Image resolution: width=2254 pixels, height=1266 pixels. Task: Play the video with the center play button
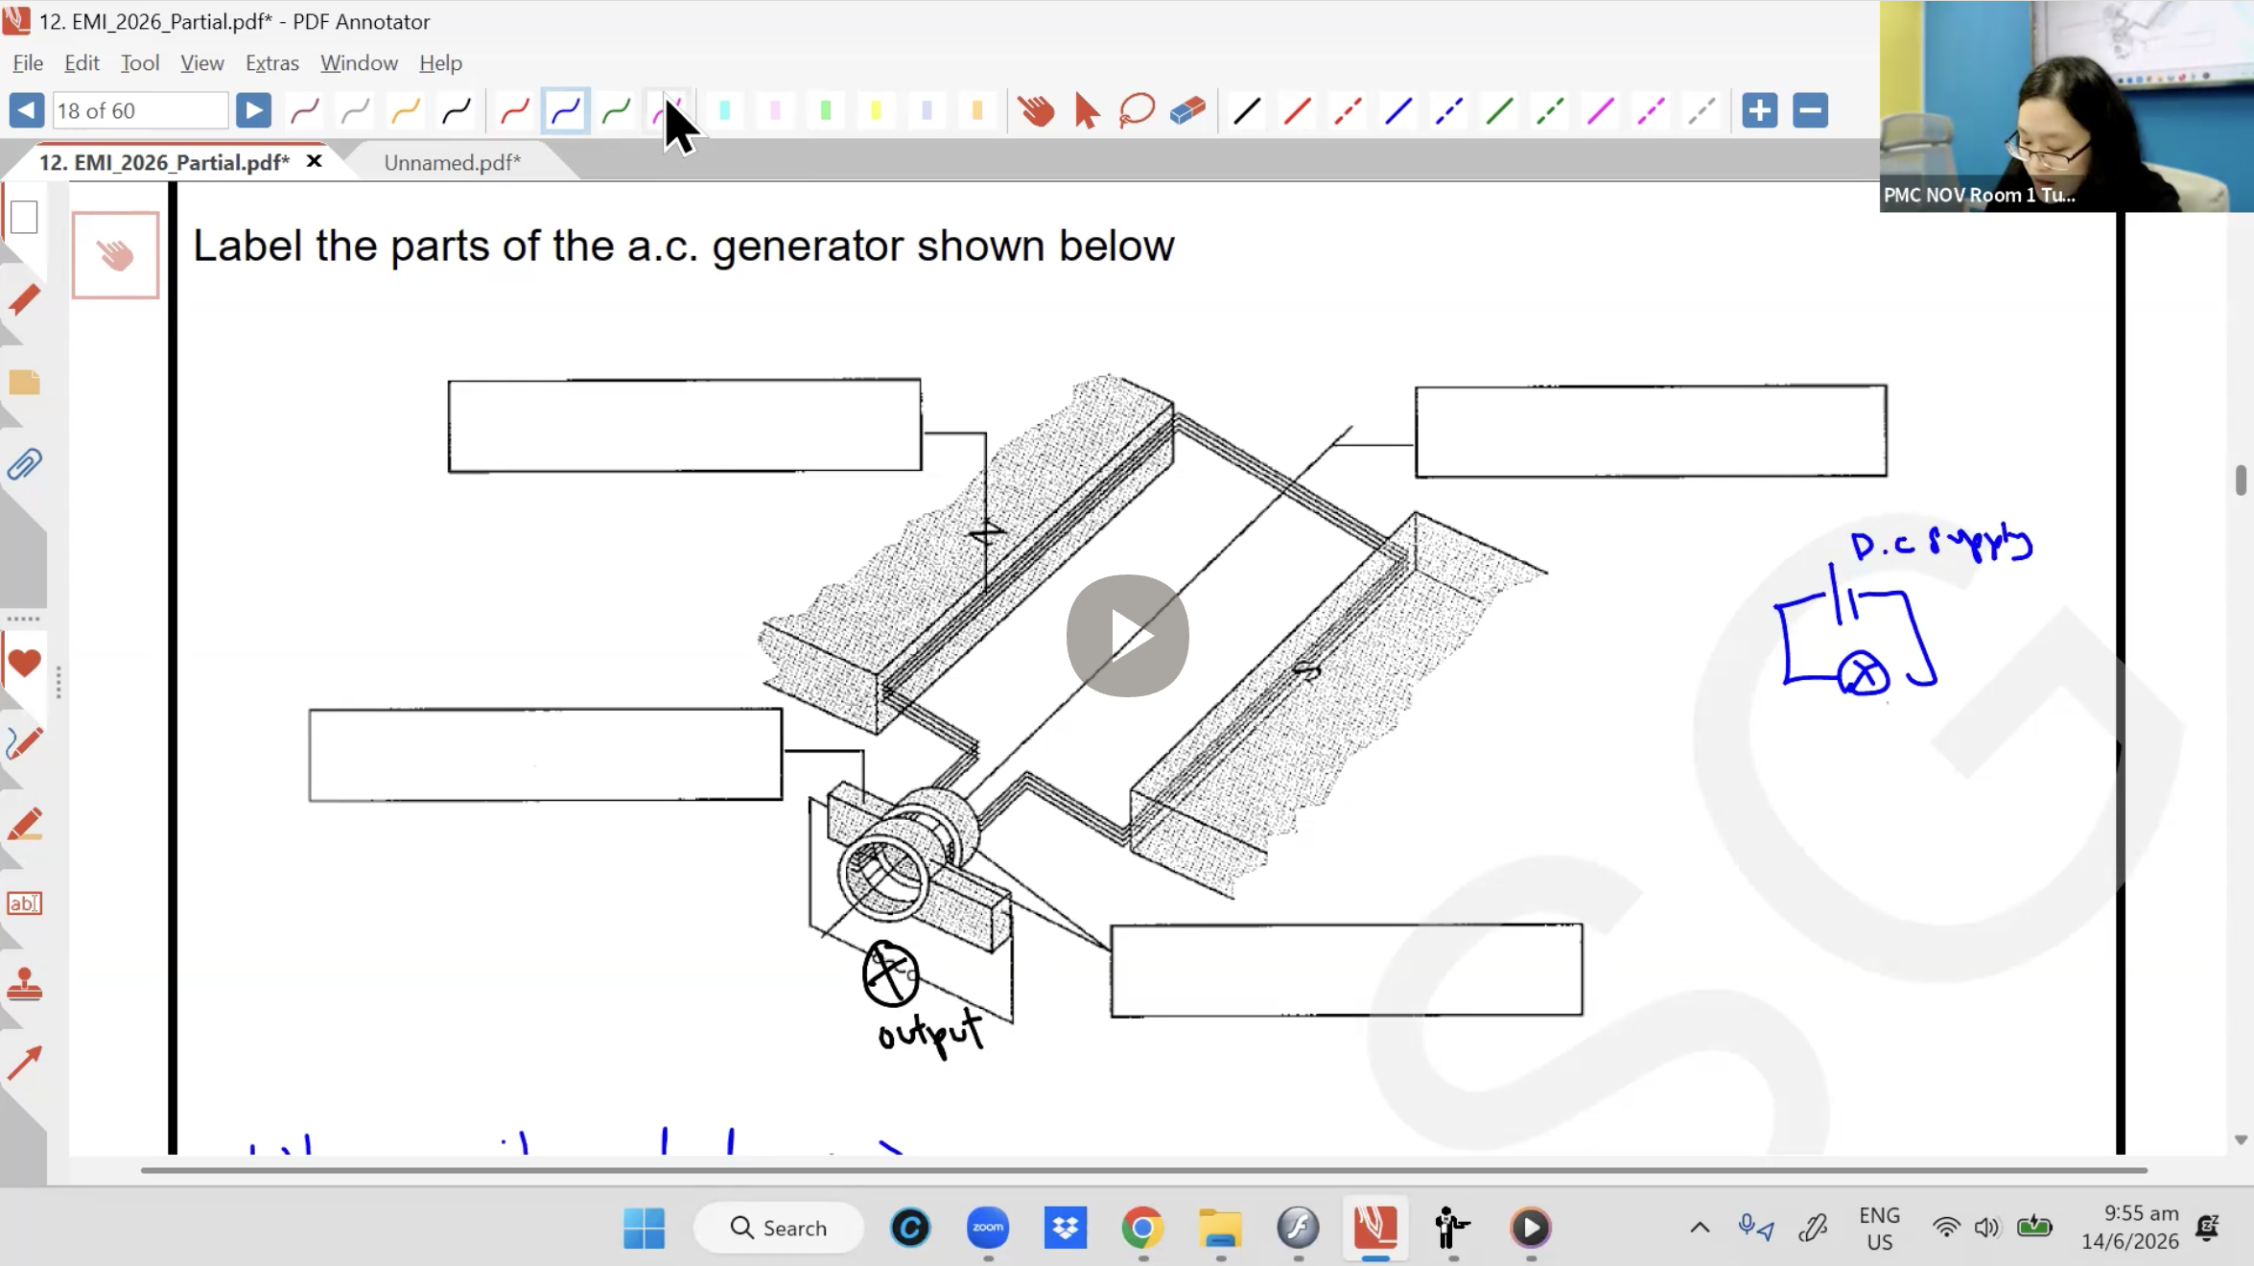click(1128, 636)
